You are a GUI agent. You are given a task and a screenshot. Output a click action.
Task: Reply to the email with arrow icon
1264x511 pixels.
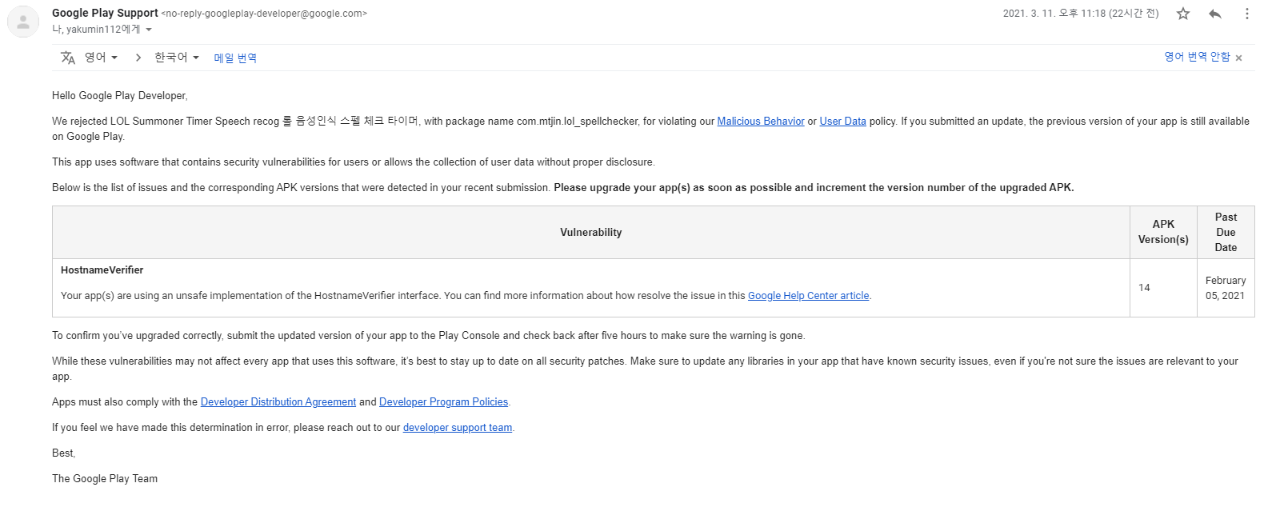click(1215, 14)
